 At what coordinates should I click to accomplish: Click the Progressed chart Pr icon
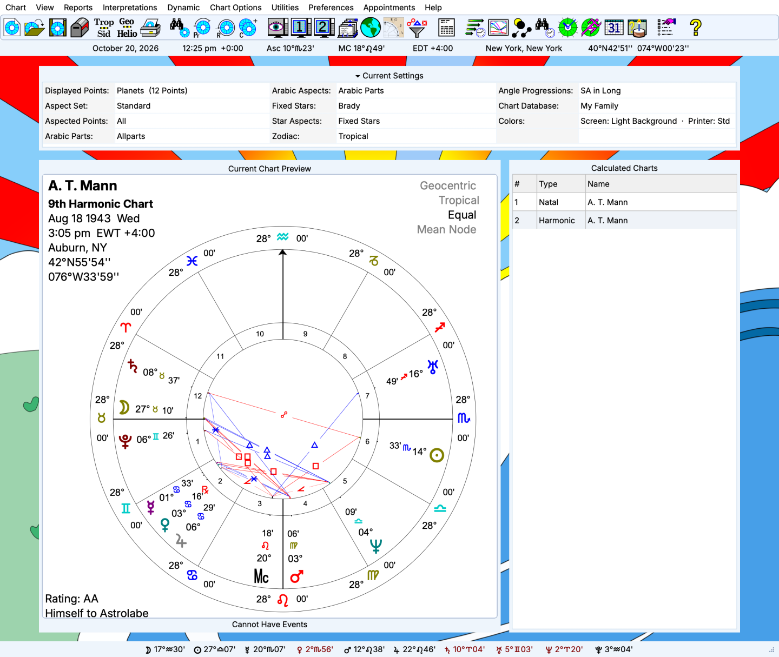point(202,28)
